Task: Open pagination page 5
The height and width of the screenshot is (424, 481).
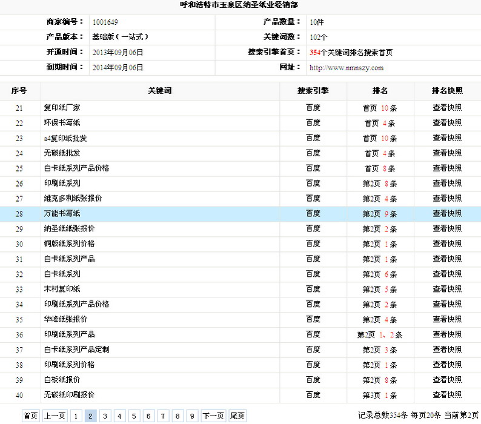Action: (x=134, y=416)
